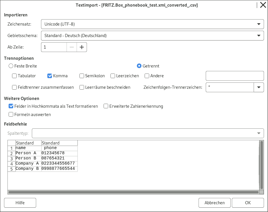Increment Ab Zeile with the plus button
The height and width of the screenshot is (212, 268).
point(82,47)
